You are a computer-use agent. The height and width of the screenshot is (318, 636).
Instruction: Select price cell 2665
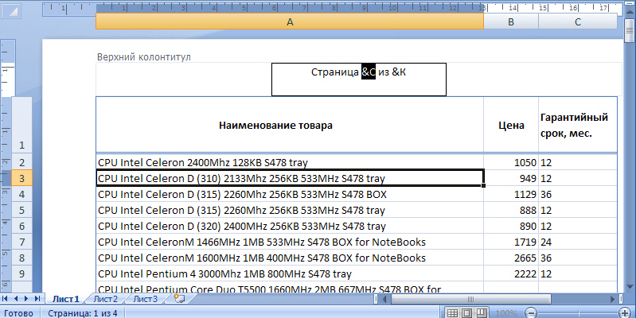(511, 258)
